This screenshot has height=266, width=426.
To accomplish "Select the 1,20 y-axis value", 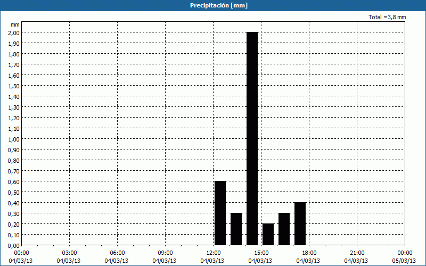I will [14, 118].
